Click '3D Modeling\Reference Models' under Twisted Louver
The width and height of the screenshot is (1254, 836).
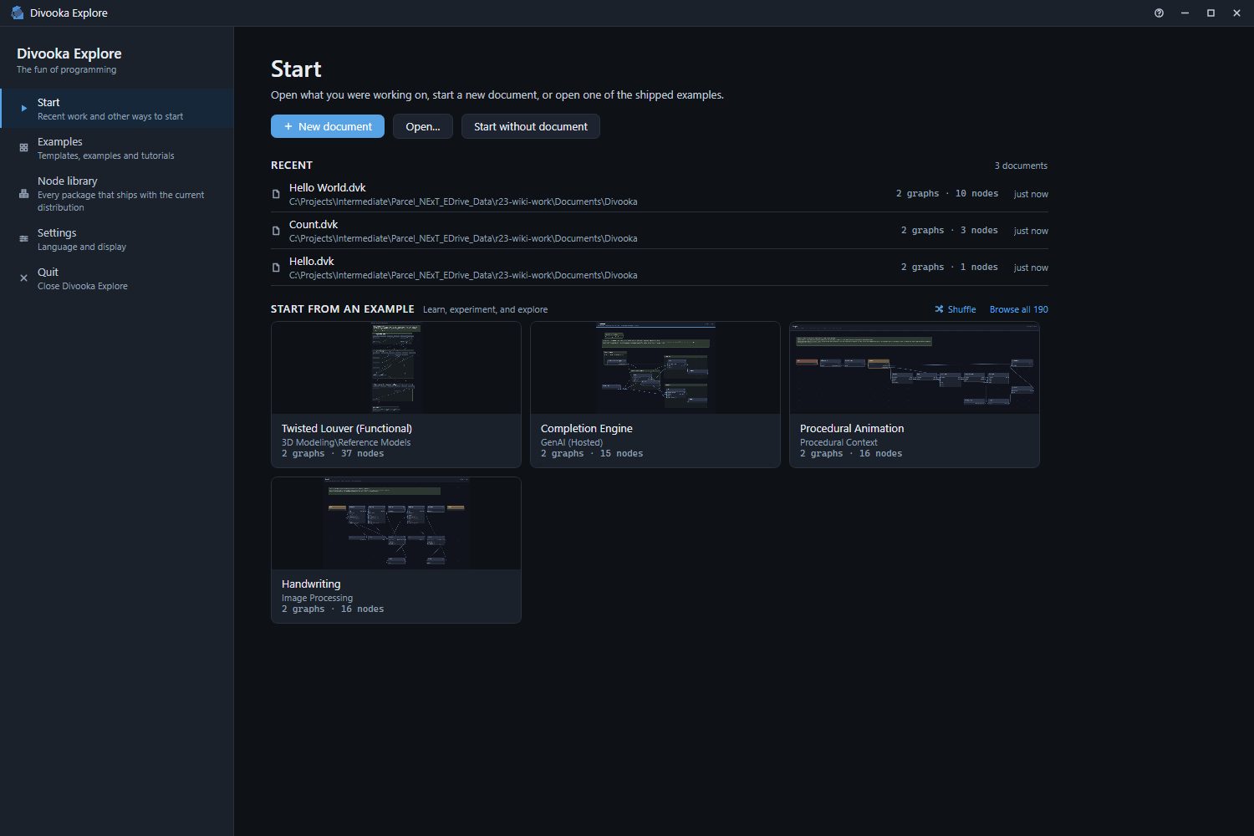pyautogui.click(x=346, y=442)
